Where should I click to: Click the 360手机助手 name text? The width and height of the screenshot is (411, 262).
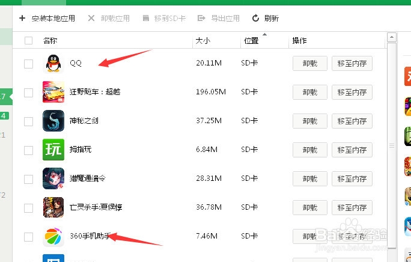pos(90,236)
